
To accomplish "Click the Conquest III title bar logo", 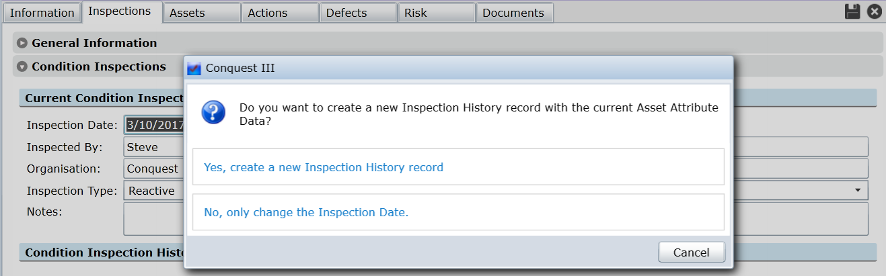I will pyautogui.click(x=194, y=68).
